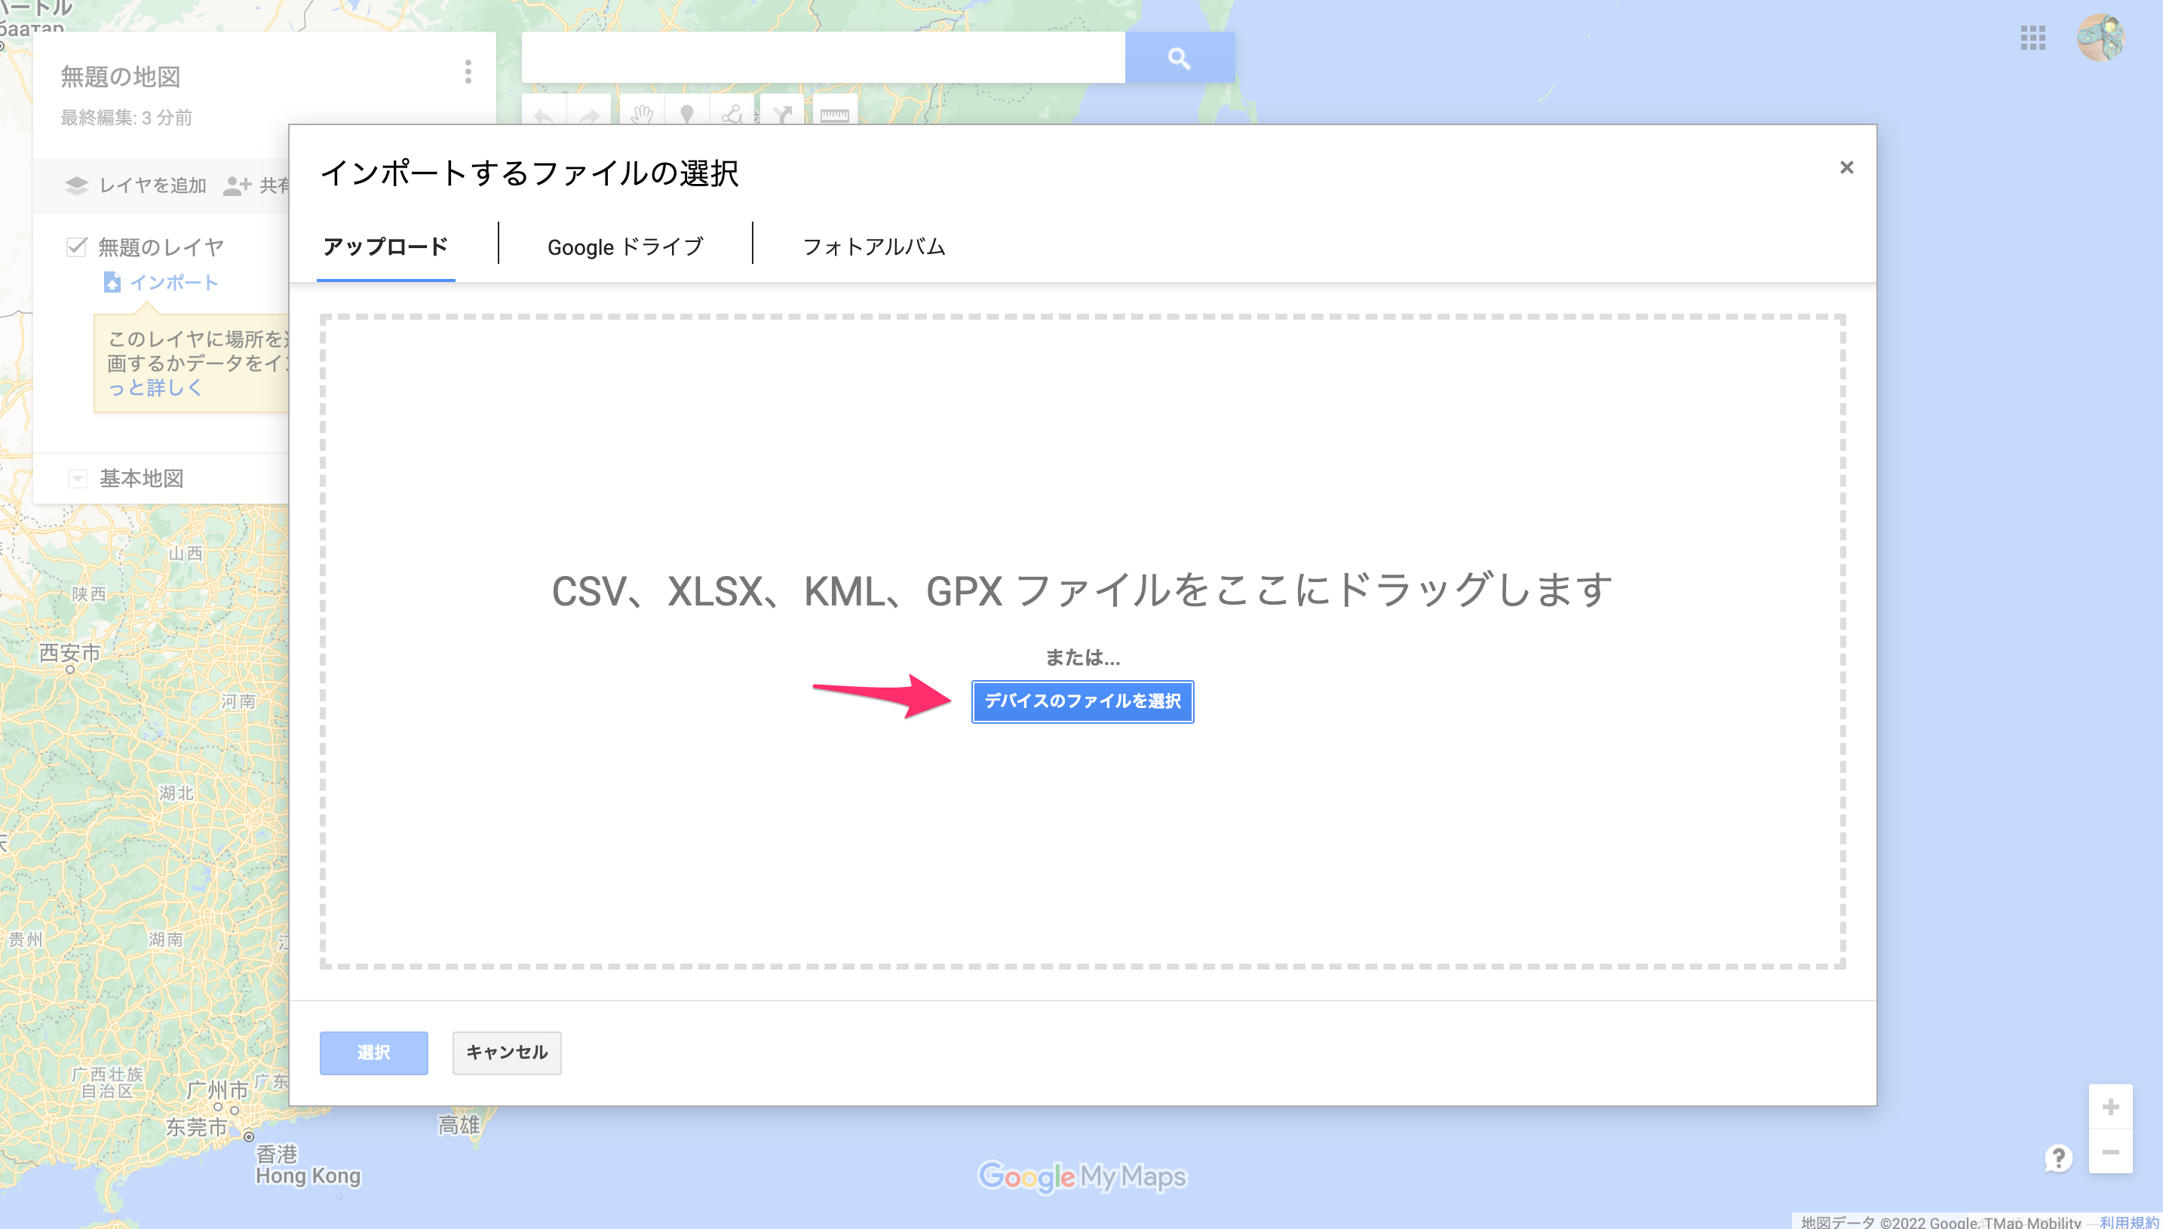Click the search magnifier button
2163x1229 pixels.
1180,57
